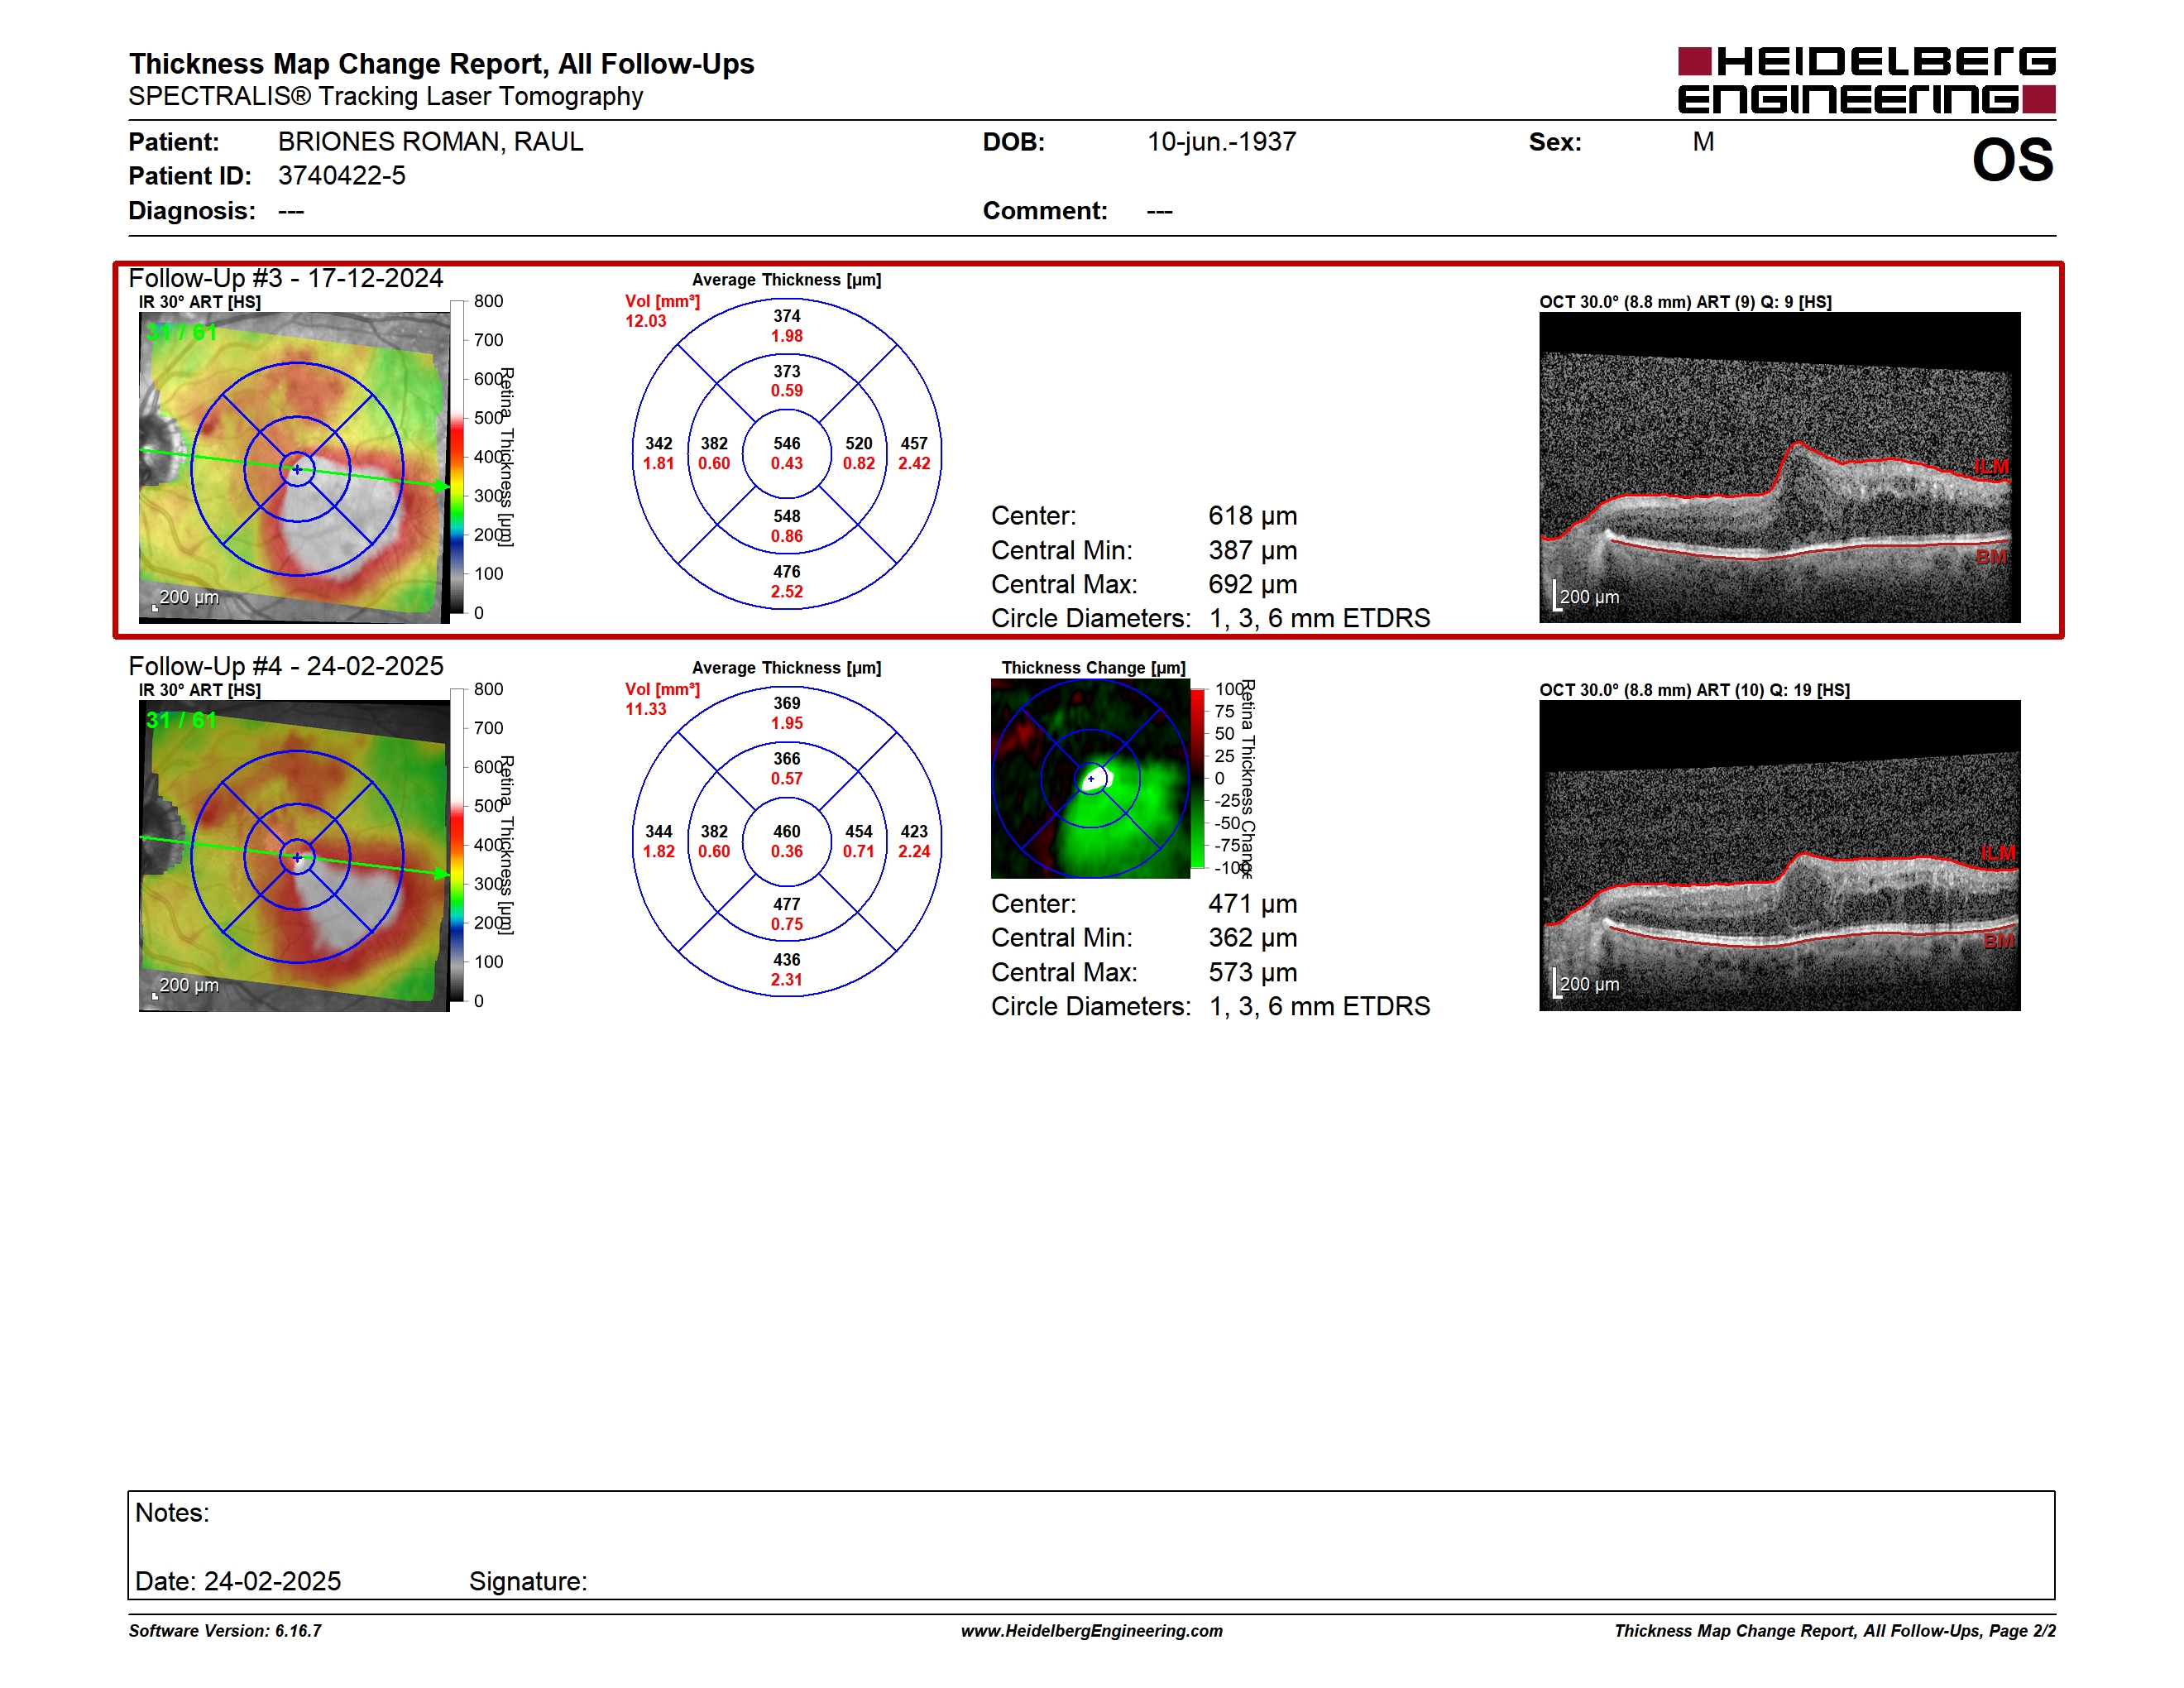
Task: Click Follow-Up #3 Central Min 387 µm
Action: [x=1252, y=550]
